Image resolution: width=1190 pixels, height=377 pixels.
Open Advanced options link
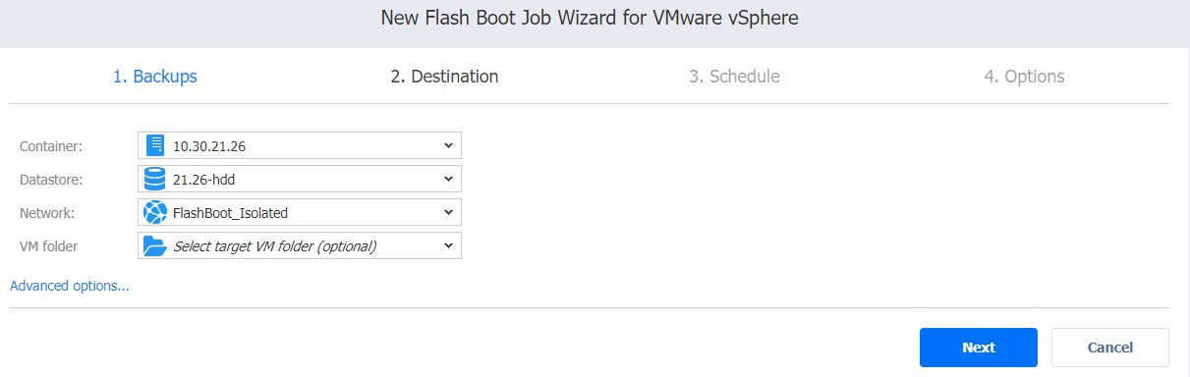click(70, 286)
